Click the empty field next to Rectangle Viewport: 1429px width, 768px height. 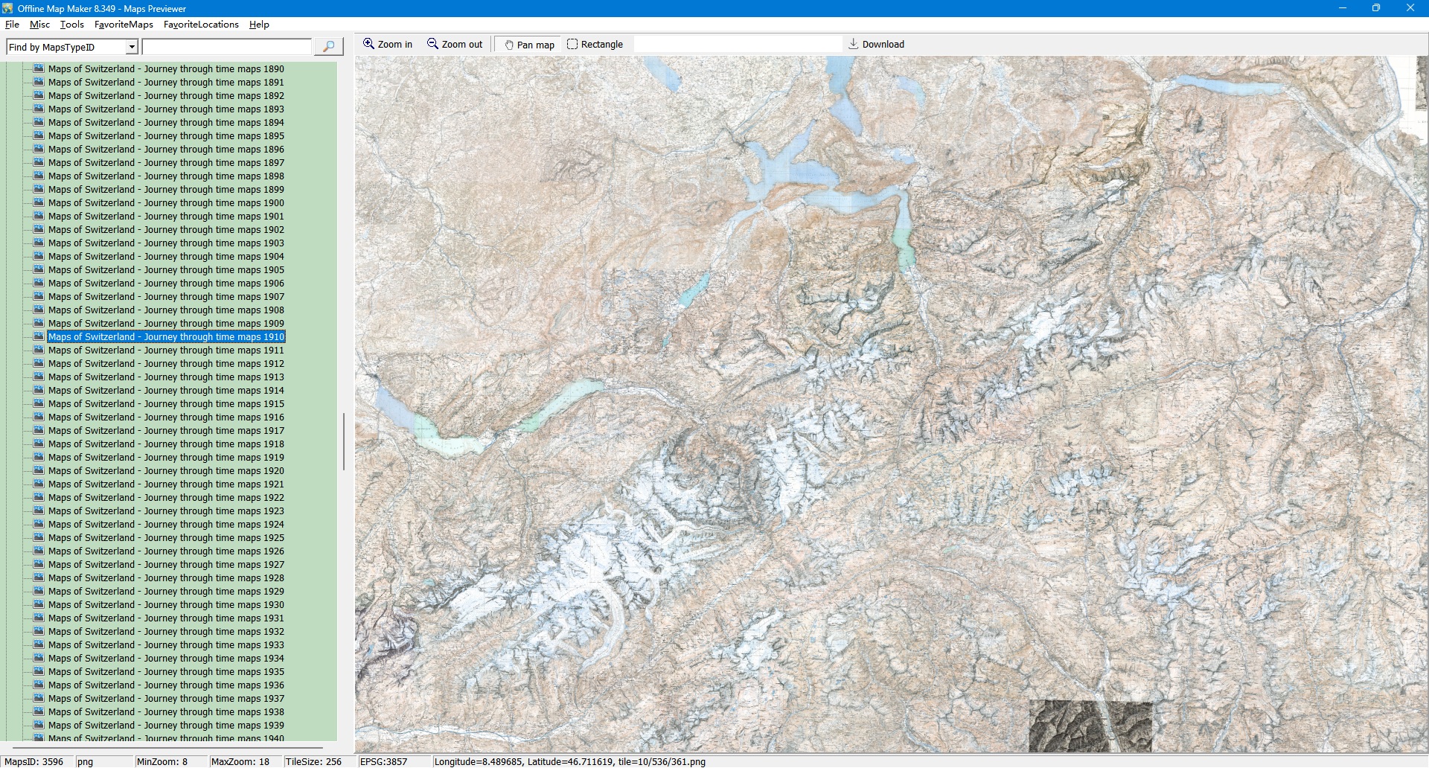pyautogui.click(x=737, y=45)
